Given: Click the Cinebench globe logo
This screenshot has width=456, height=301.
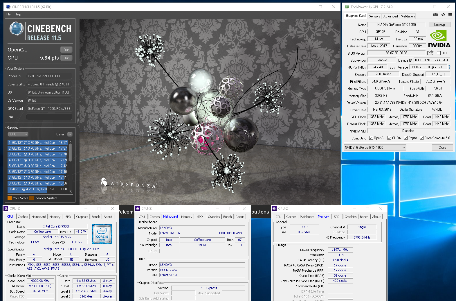Looking at the screenshot, I should coord(16,29).
